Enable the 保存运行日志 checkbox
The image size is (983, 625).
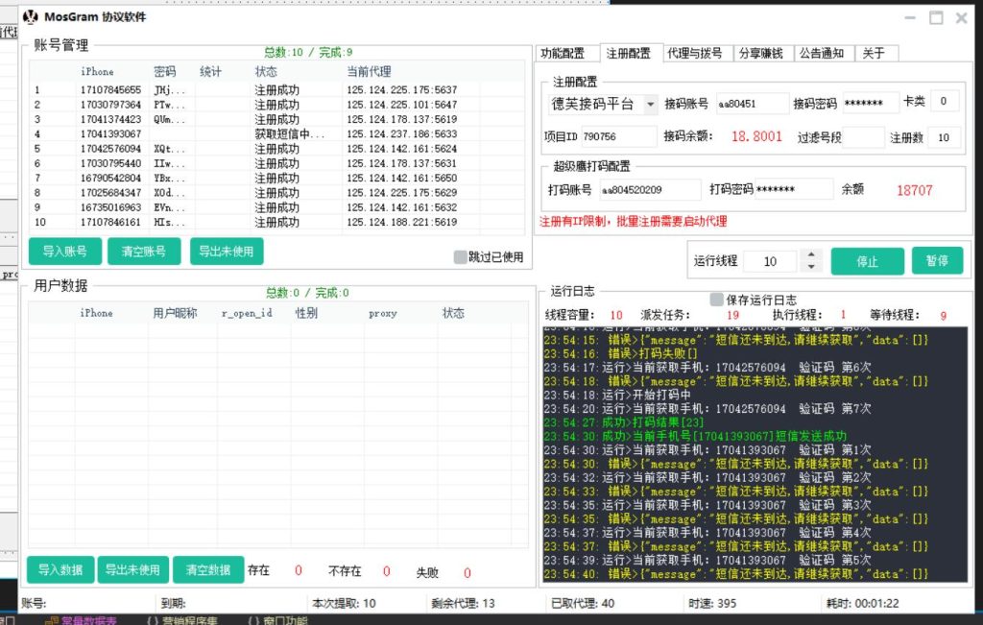[x=716, y=300]
